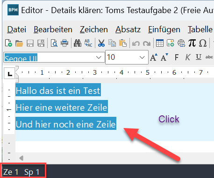Image resolution: width=214 pixels, height=178 pixels.
Task: Copy the selected text
Action: point(112,43)
